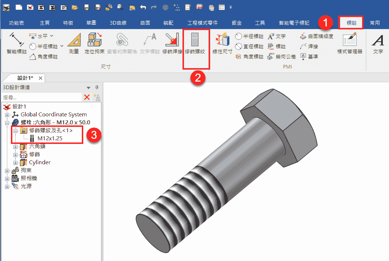
Task: Click the open folder icon
Action: point(75,7)
